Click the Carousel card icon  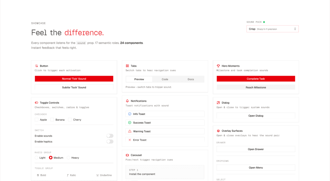(x=127, y=155)
